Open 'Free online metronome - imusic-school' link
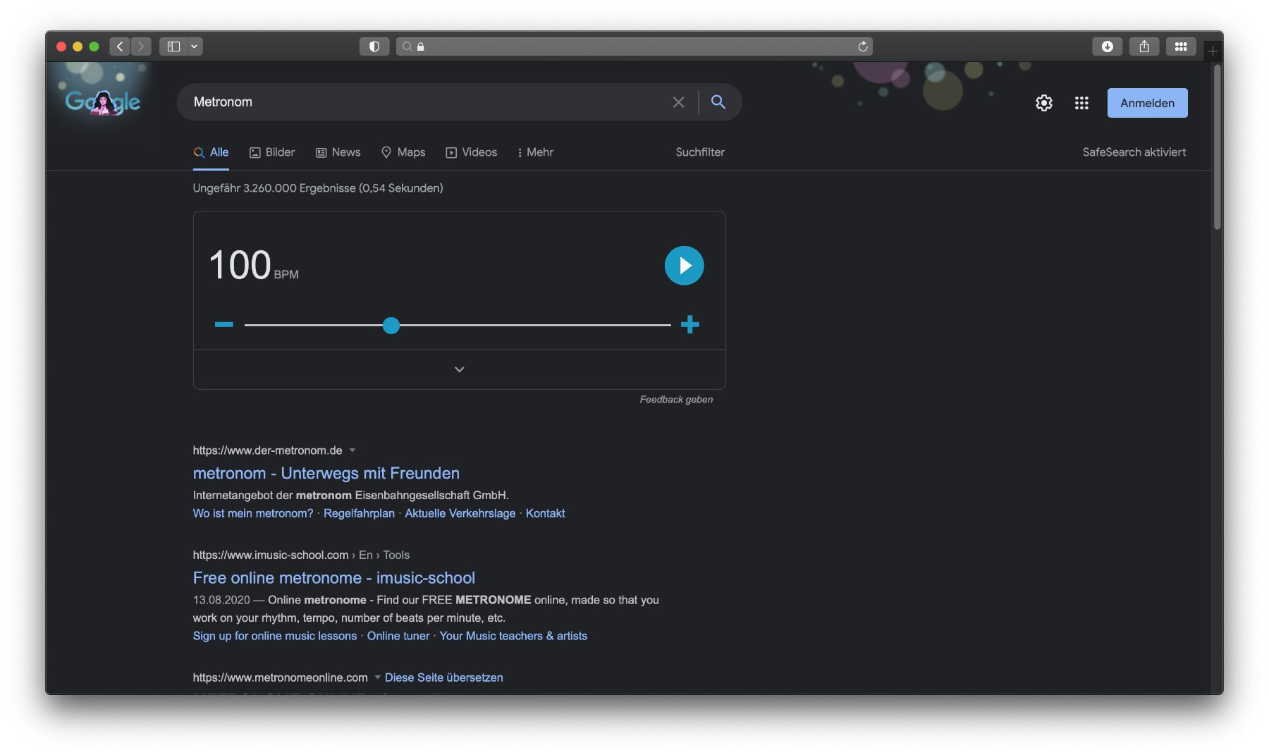 pyautogui.click(x=333, y=578)
